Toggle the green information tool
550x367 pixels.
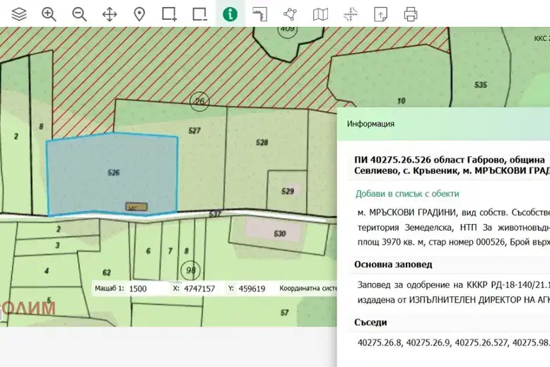pos(230,14)
